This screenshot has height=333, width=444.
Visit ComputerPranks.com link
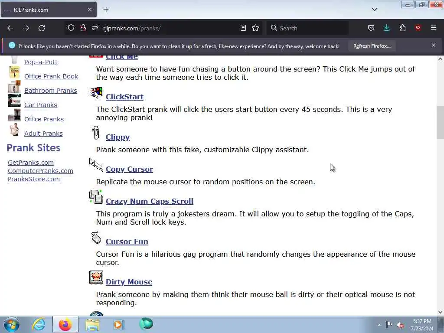coord(40,171)
